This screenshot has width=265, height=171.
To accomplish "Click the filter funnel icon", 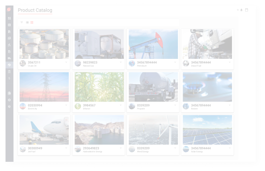I will (22, 23).
